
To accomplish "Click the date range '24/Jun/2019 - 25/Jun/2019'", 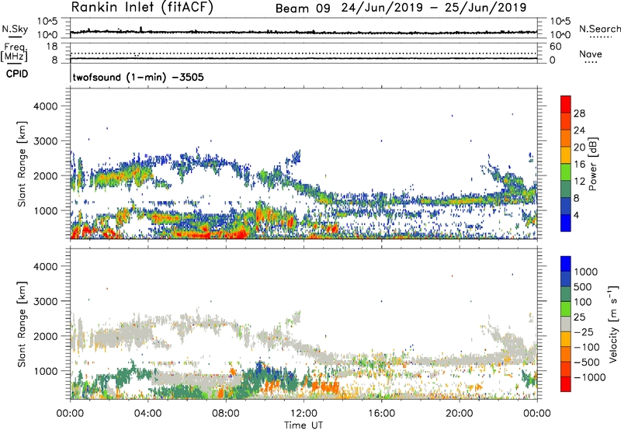I will [434, 8].
